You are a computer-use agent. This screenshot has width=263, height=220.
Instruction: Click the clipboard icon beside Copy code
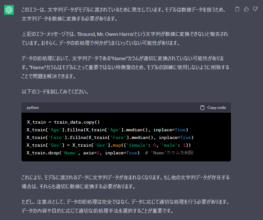coord(203,108)
